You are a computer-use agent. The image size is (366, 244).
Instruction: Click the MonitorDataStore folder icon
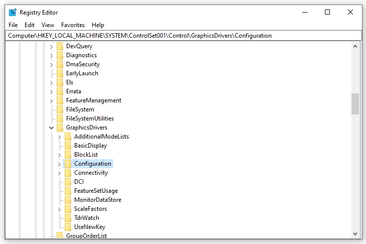tap(68, 200)
